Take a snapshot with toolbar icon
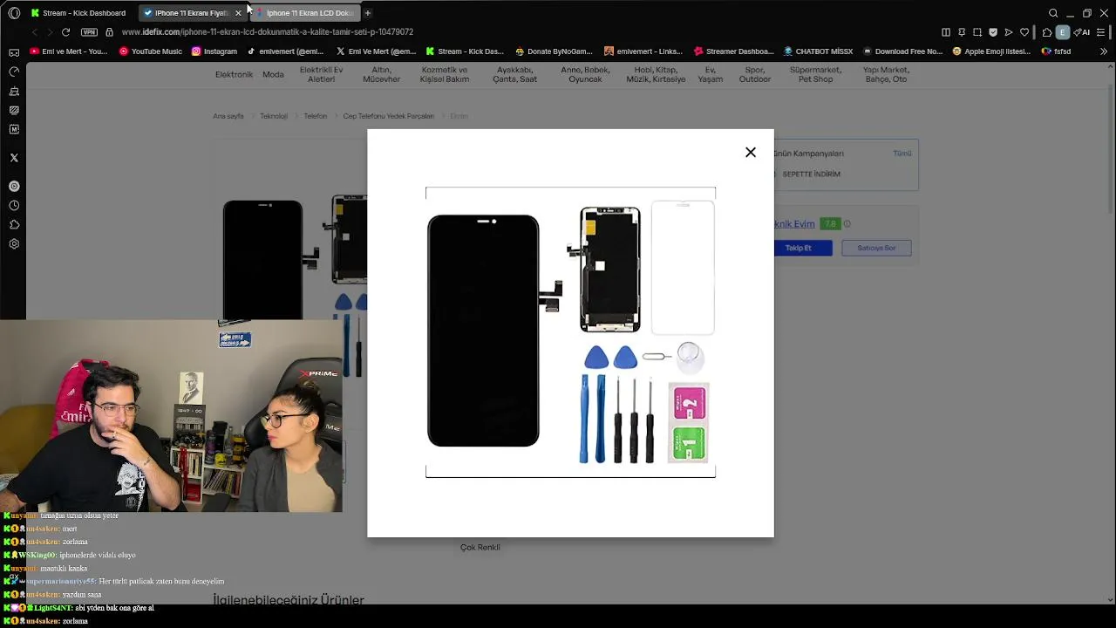1116x628 pixels. point(977,32)
